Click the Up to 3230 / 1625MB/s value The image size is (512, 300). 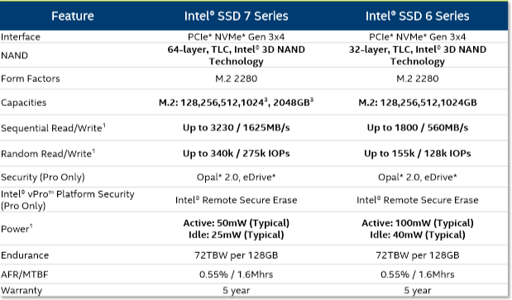point(236,127)
